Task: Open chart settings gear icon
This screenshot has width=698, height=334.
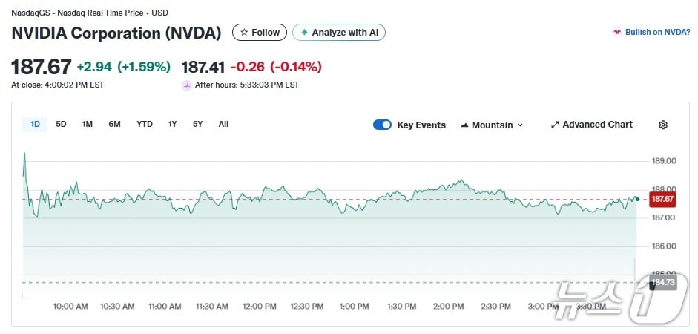Action: click(x=663, y=125)
